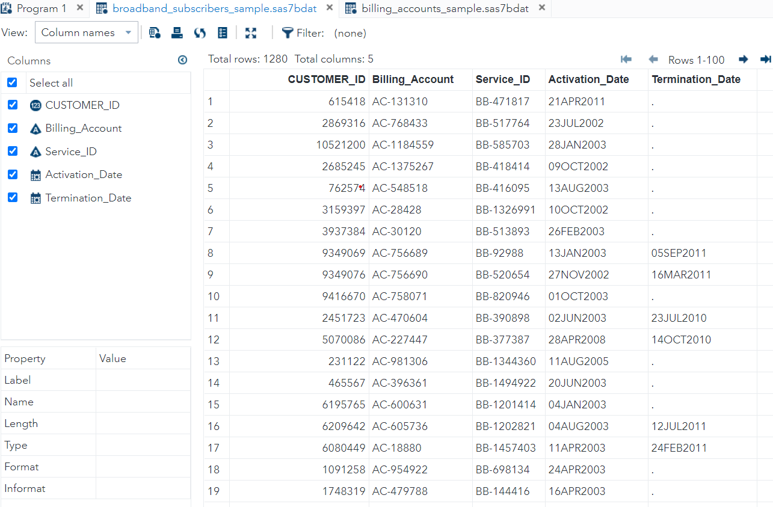Click the character type icon beside Service_ID
The image size is (773, 507).
[x=35, y=152]
